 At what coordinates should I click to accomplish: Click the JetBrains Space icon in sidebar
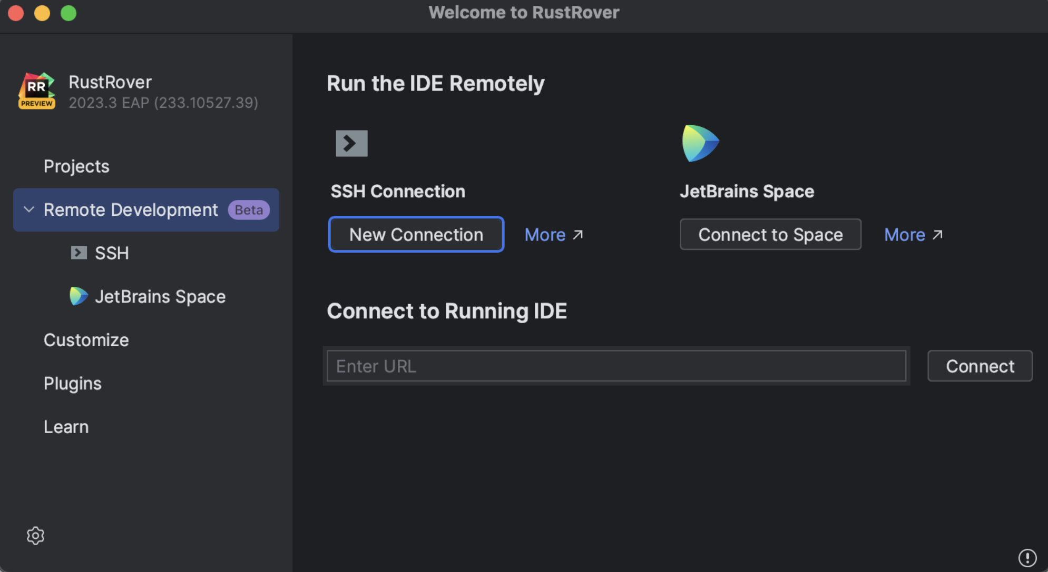coord(79,296)
